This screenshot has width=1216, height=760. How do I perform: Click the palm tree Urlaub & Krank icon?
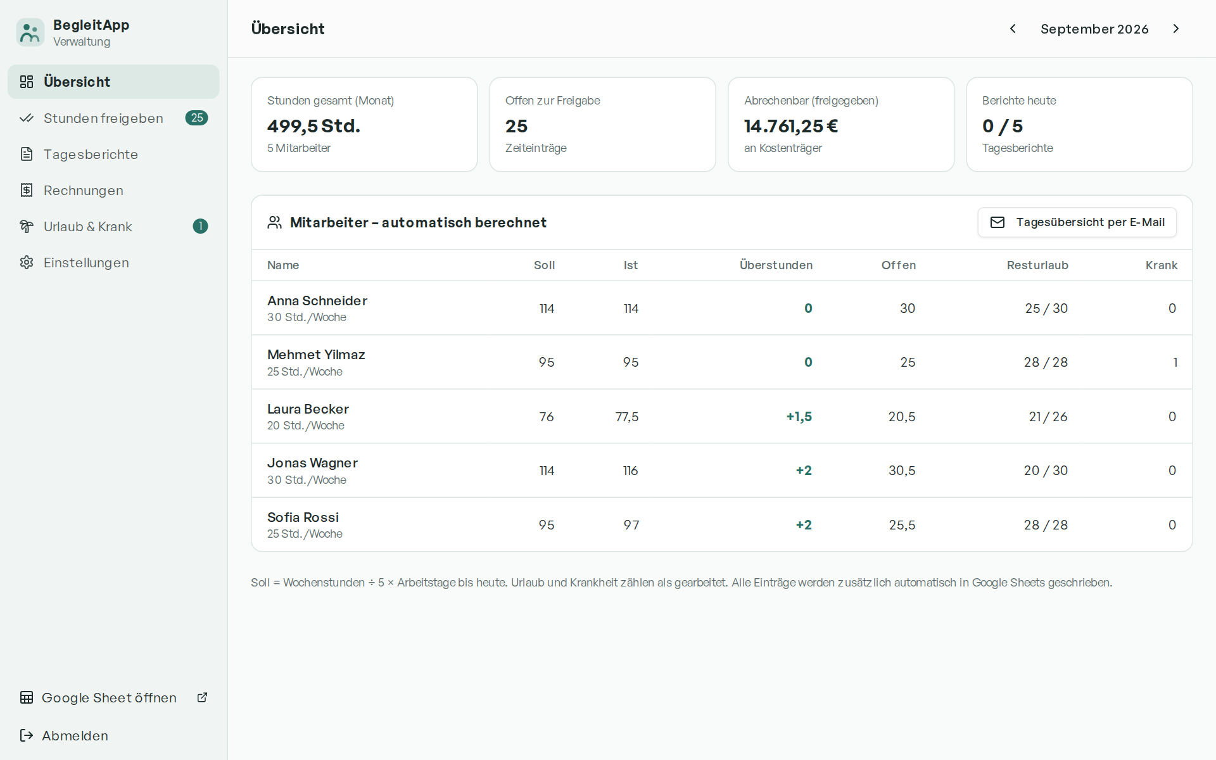coord(27,226)
